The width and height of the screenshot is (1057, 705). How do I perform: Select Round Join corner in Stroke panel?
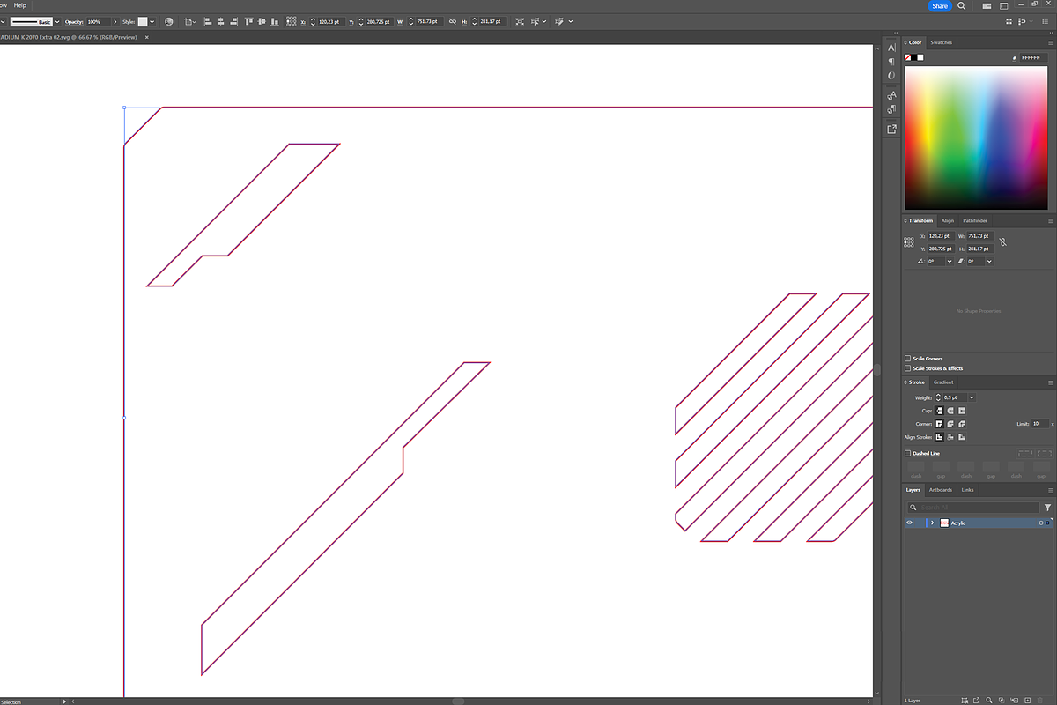pos(950,424)
